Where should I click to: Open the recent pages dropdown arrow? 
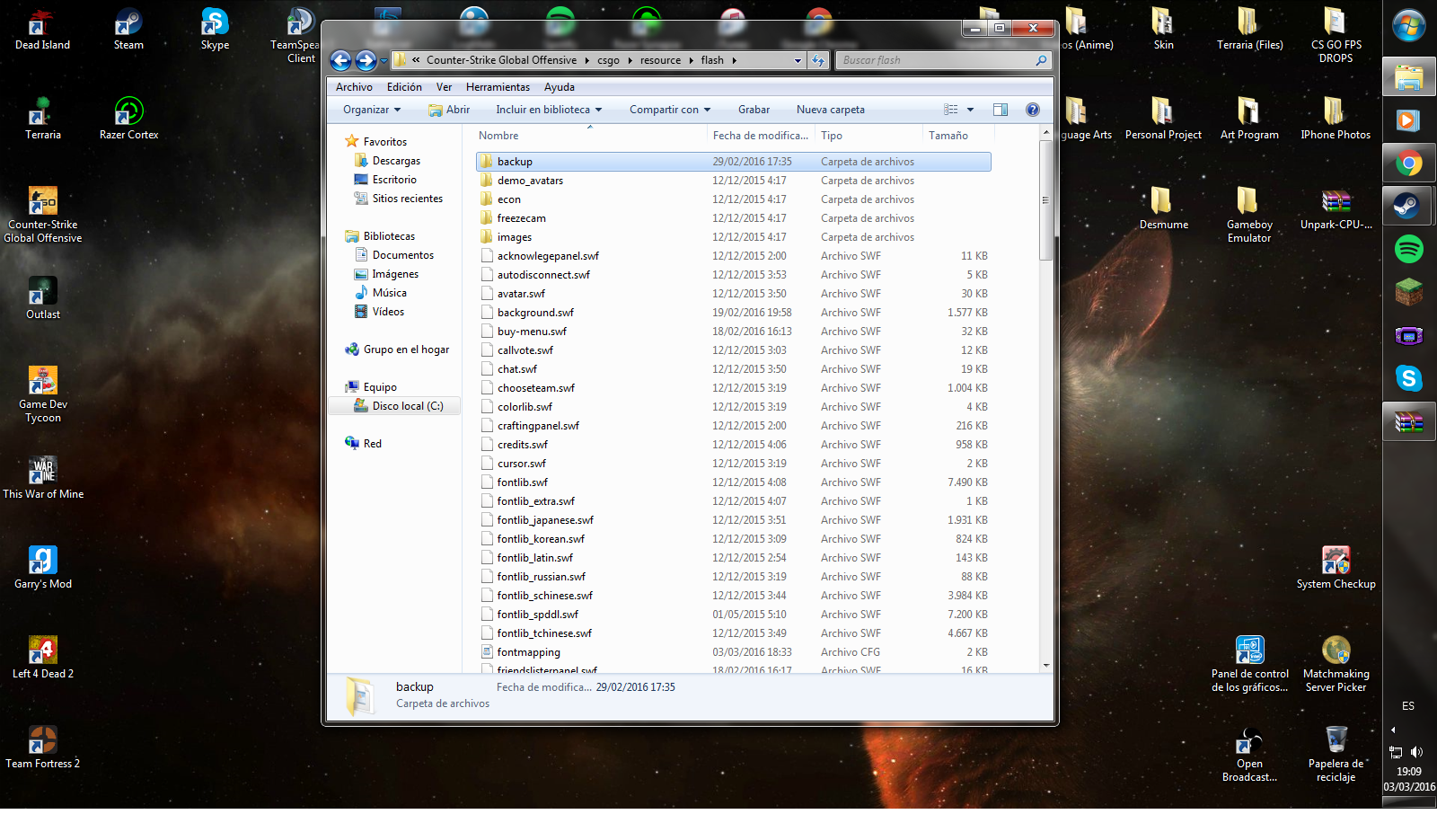(x=383, y=61)
